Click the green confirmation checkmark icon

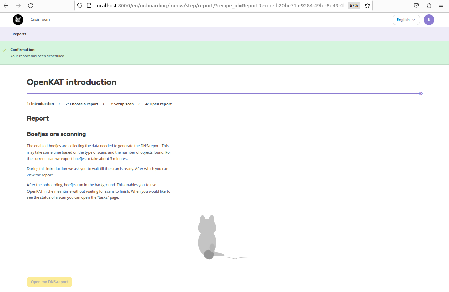click(x=4, y=50)
